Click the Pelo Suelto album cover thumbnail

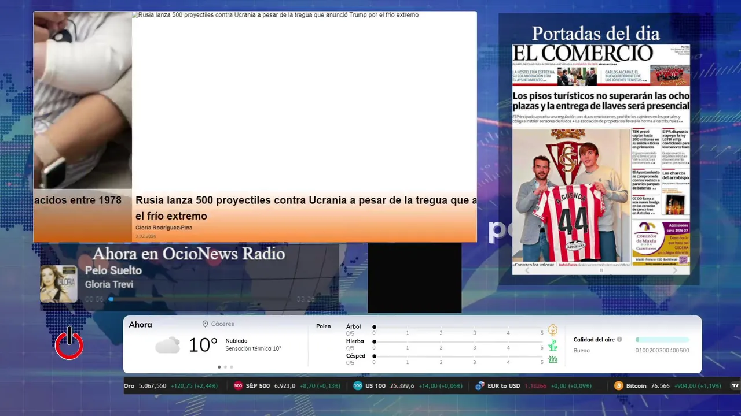coord(58,284)
